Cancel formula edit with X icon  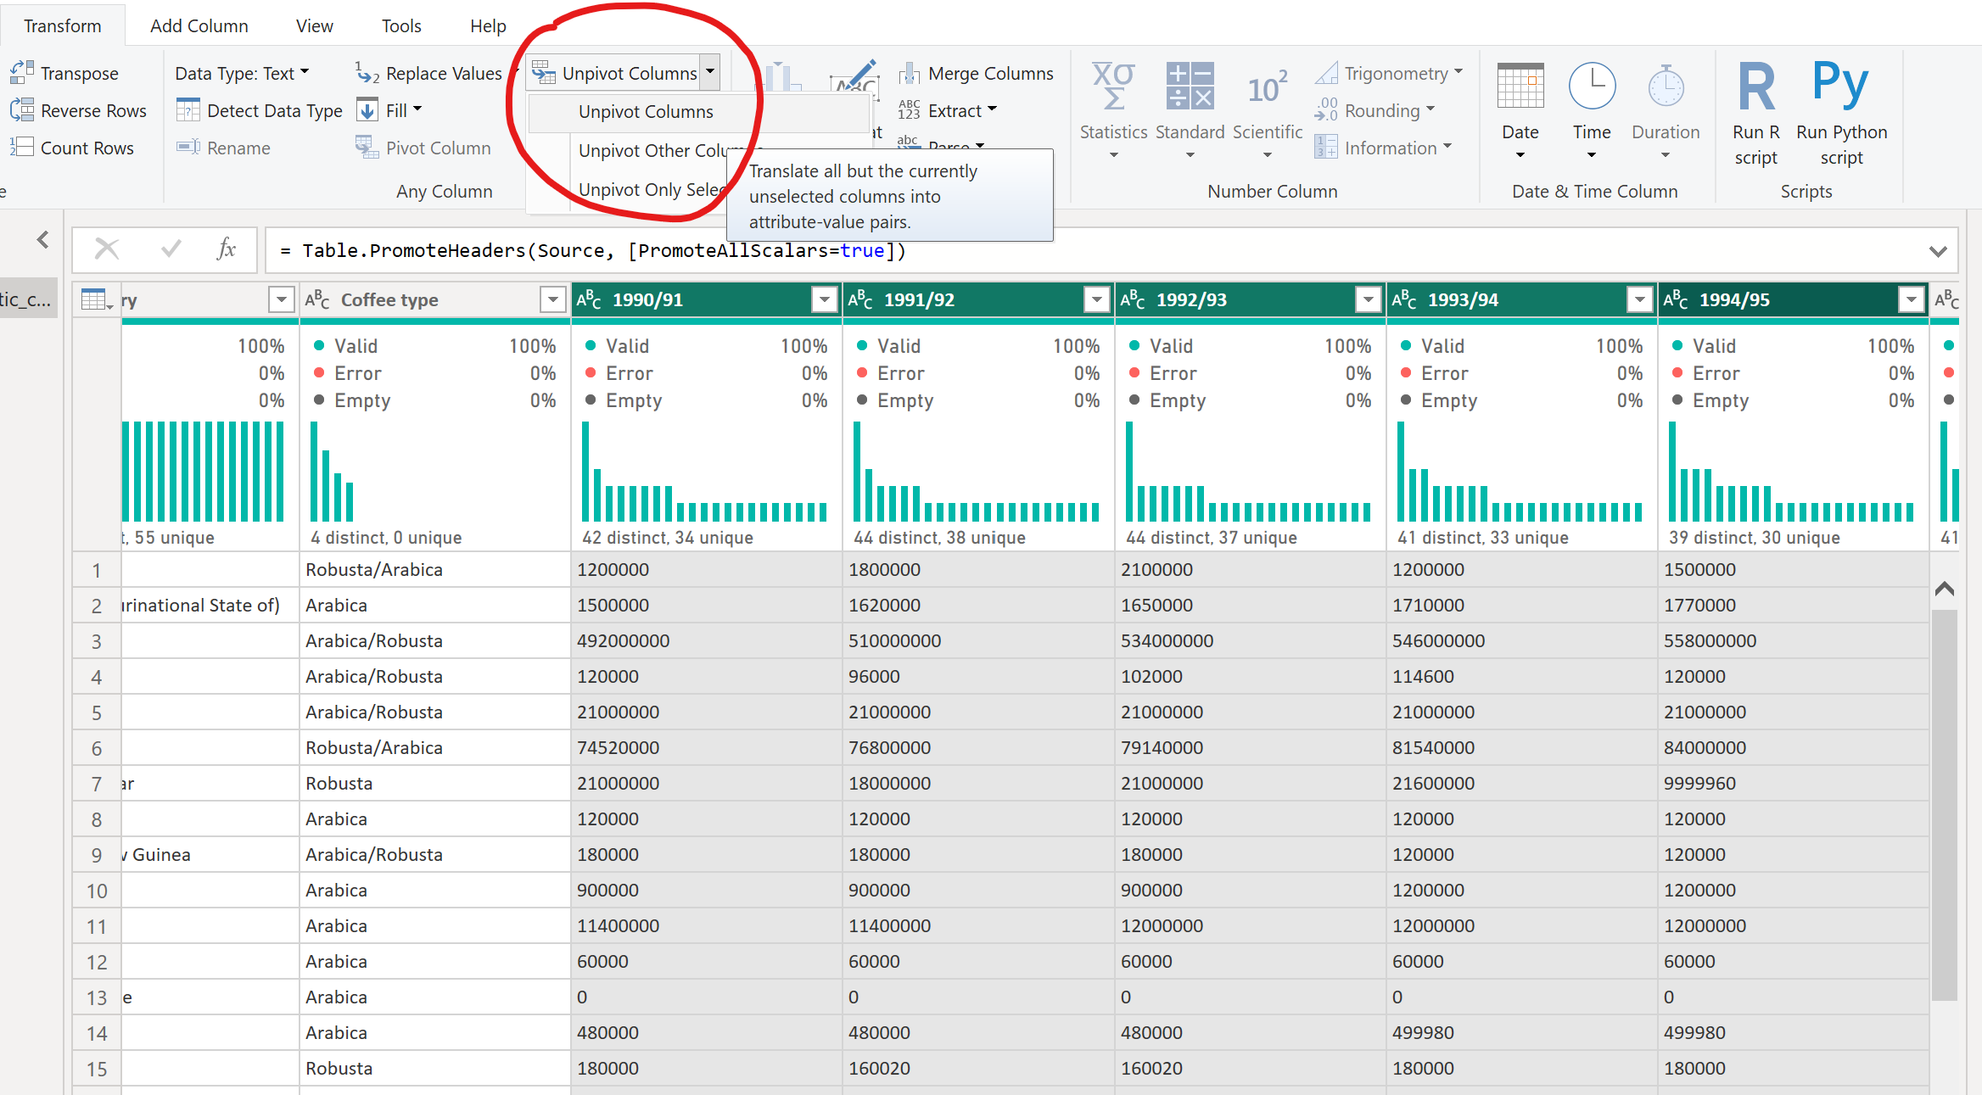(107, 249)
